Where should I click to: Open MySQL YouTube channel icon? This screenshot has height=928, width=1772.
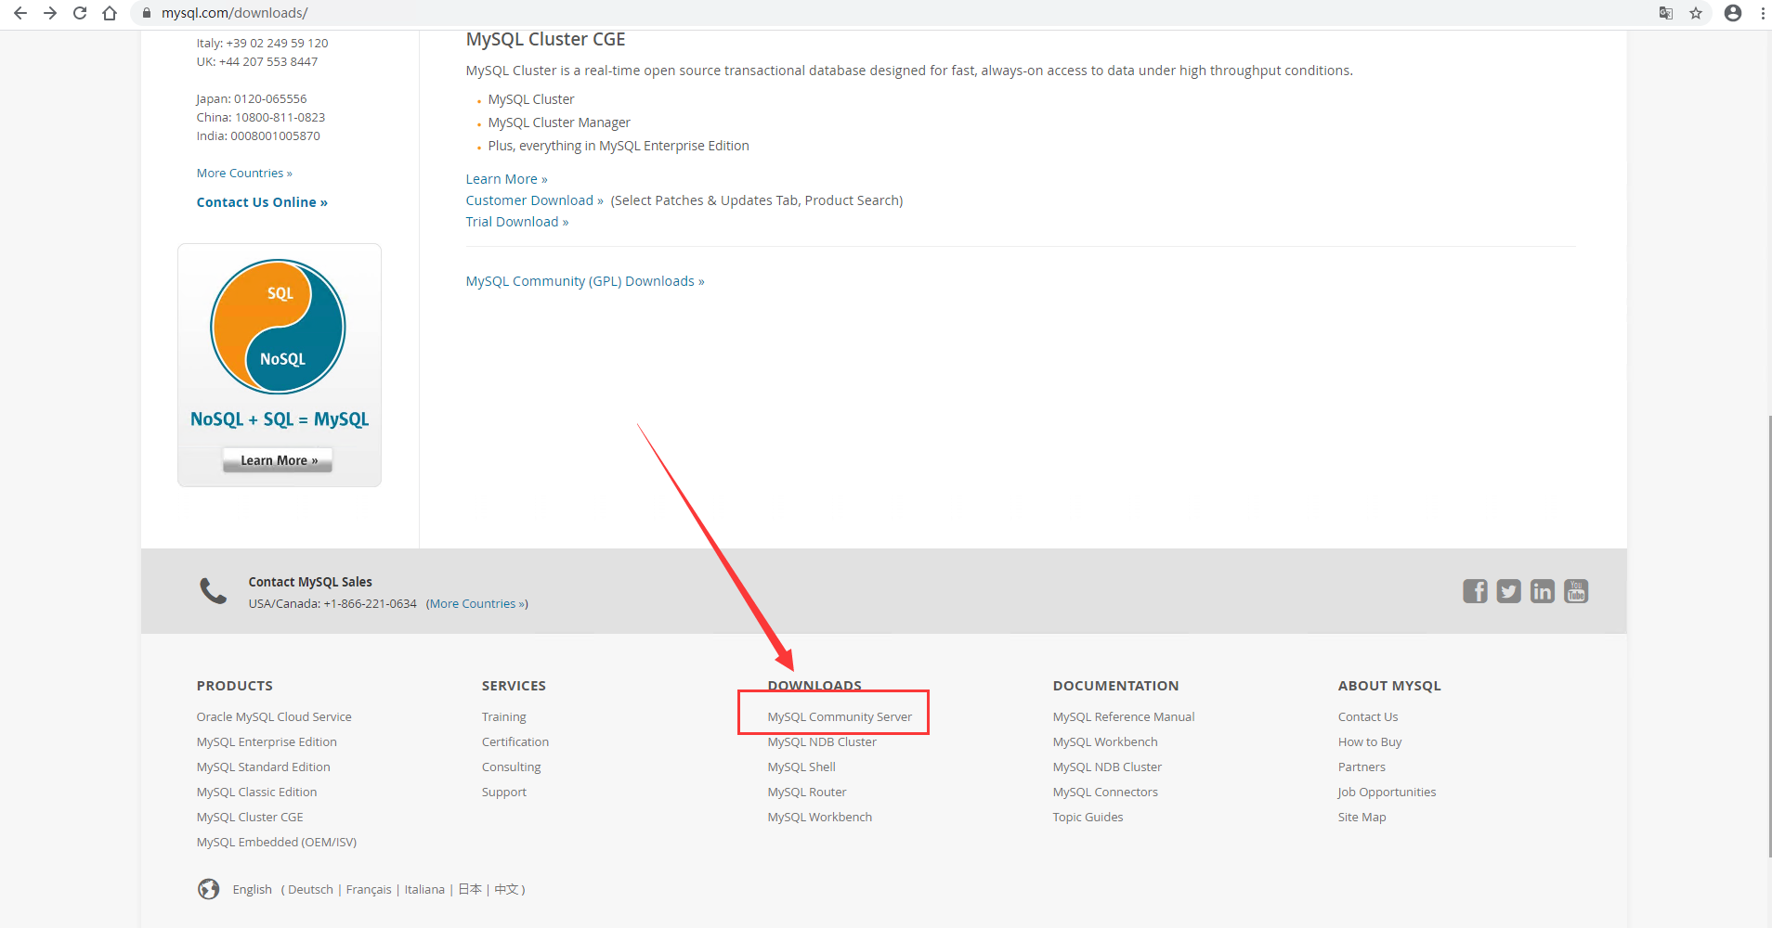click(x=1576, y=591)
